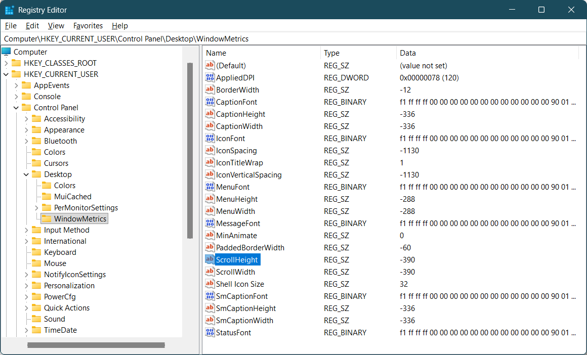Open the Edit menu
The height and width of the screenshot is (355, 587).
pos(32,26)
